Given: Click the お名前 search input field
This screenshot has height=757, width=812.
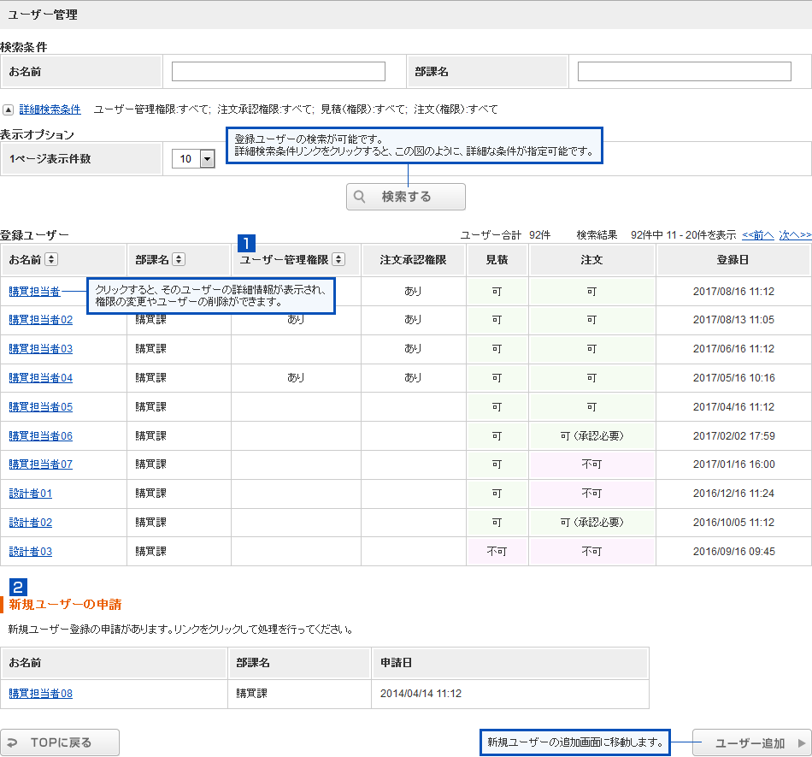Looking at the screenshot, I should click(x=278, y=72).
